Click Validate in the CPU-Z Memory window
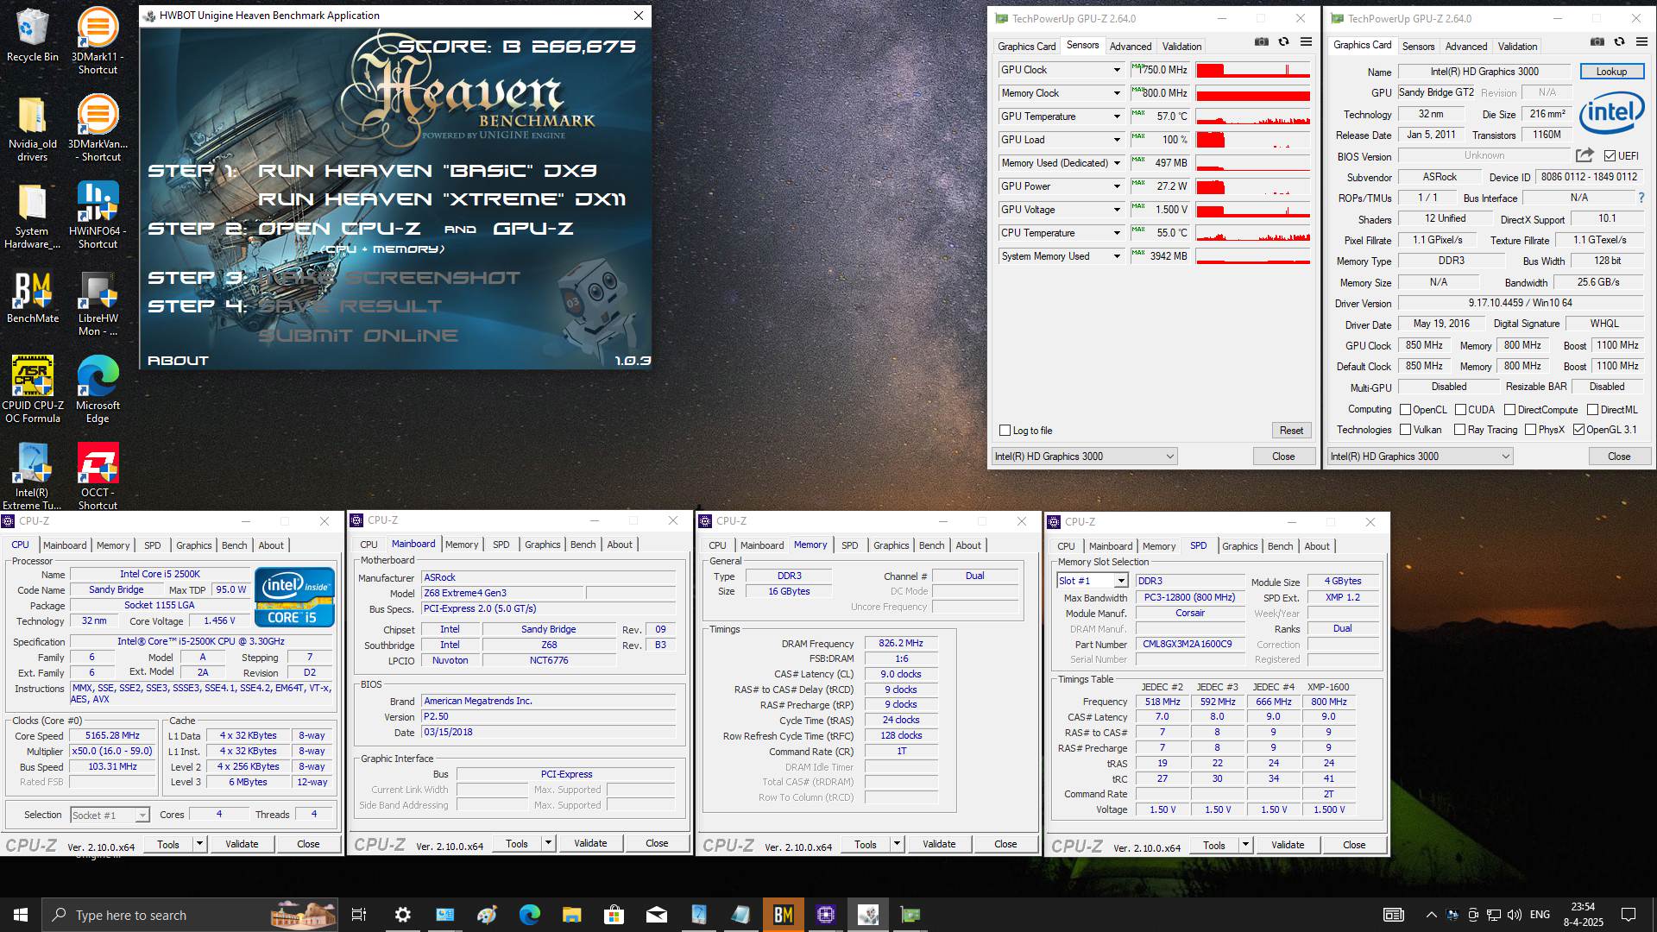1657x932 pixels. (939, 844)
